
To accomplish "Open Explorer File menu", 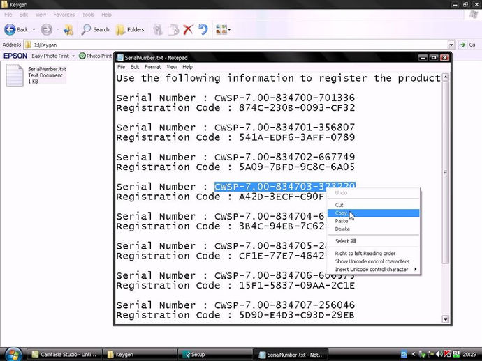I will [8, 15].
